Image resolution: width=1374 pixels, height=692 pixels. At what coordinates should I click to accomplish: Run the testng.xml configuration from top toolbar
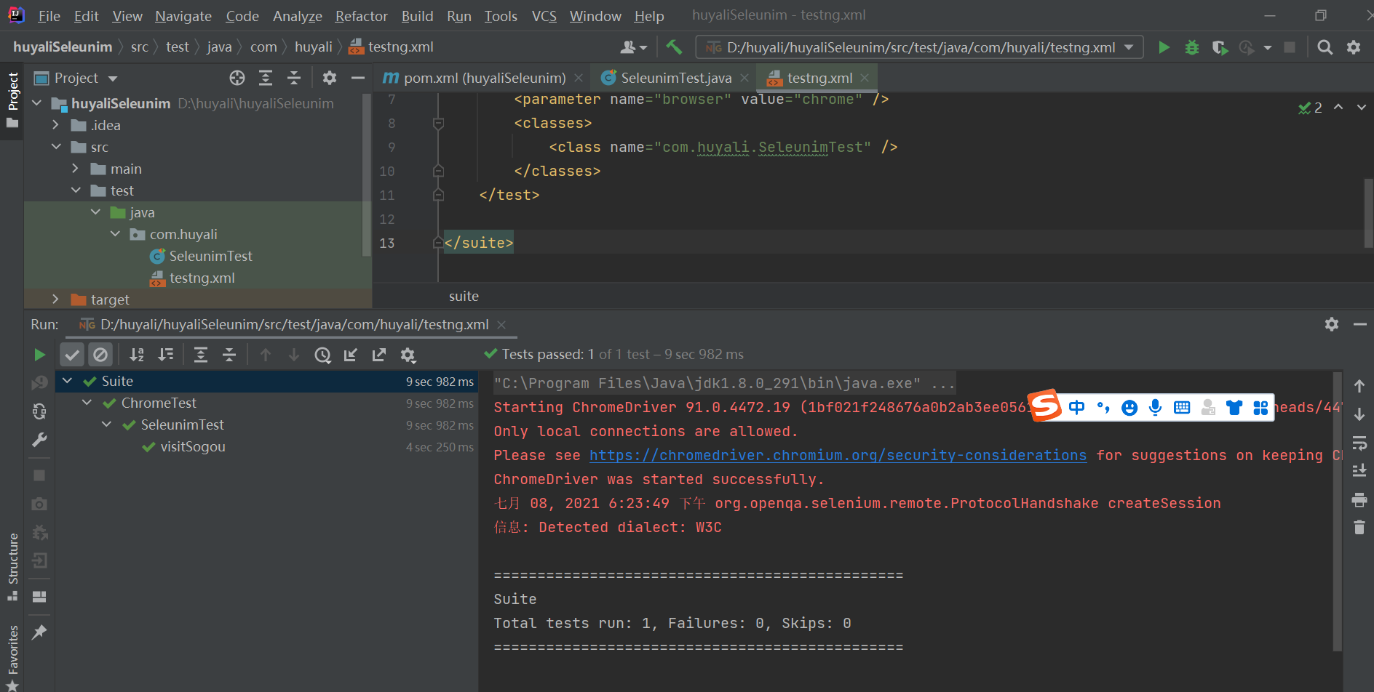[1164, 47]
